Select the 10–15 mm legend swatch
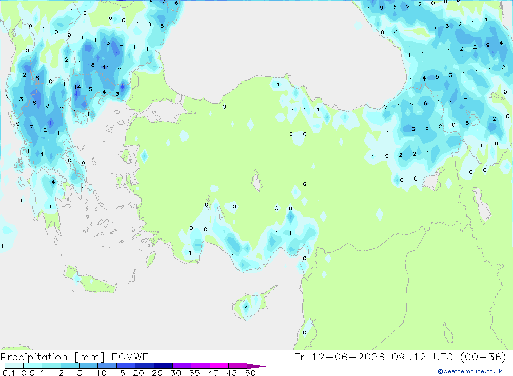 click(107, 366)
